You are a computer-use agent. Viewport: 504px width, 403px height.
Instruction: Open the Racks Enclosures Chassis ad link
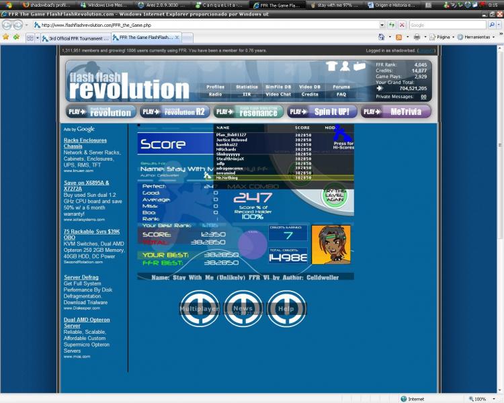[x=85, y=143]
